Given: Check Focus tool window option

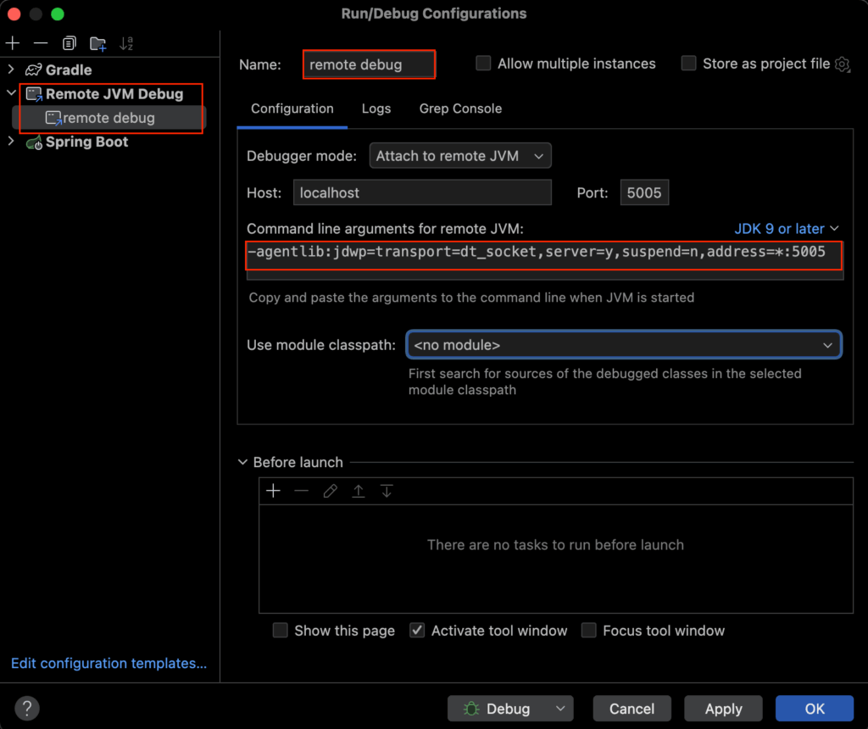Looking at the screenshot, I should (x=588, y=631).
